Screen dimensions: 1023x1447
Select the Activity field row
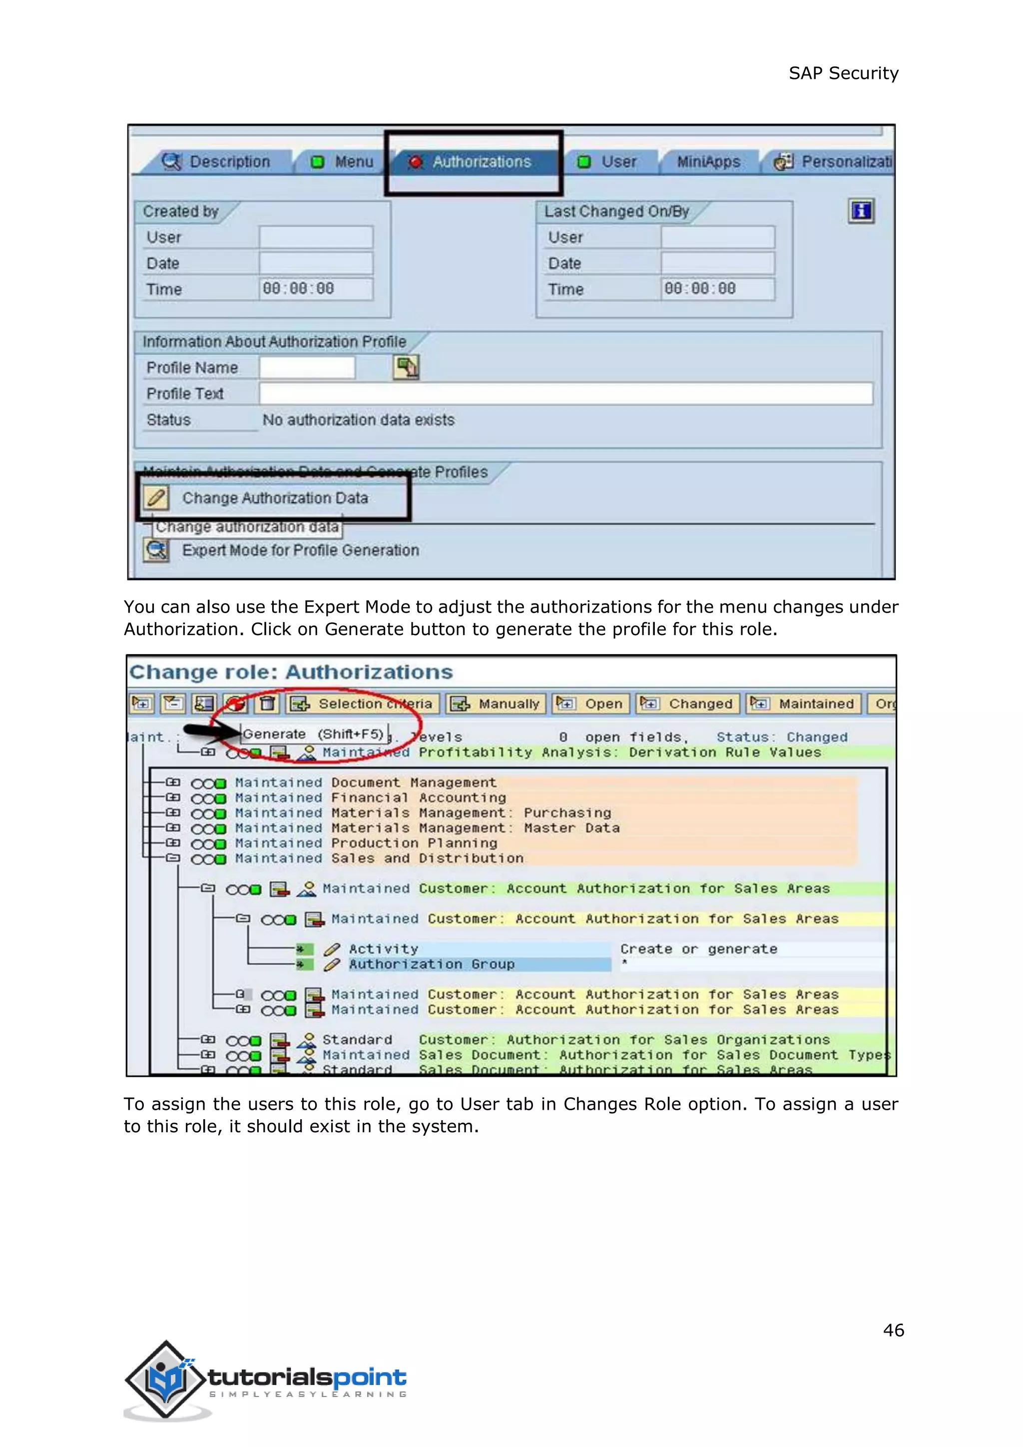point(480,949)
